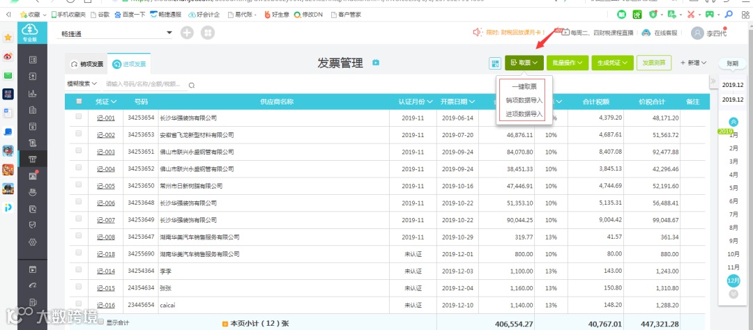
Task: Switch to the 进项发票 tab
Action: pyautogui.click(x=129, y=64)
